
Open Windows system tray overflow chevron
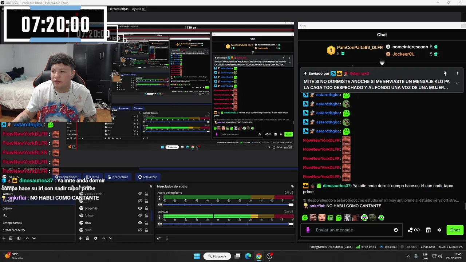[x=408, y=256]
